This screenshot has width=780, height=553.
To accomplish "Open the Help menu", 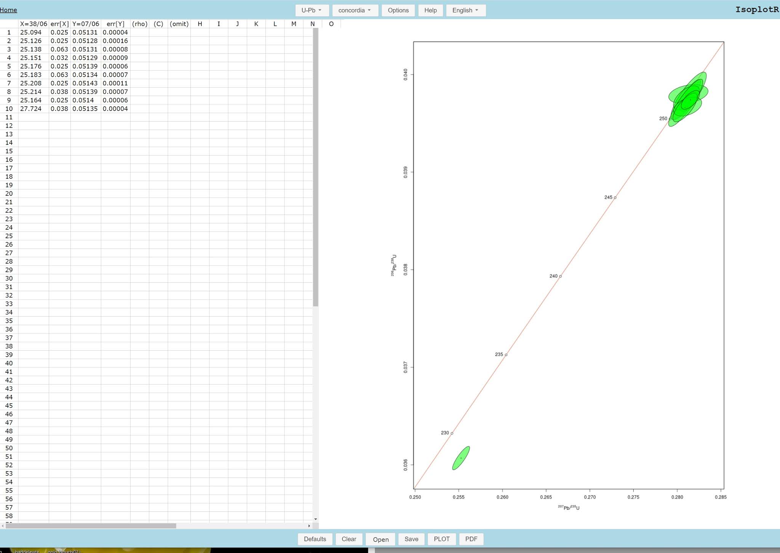I will click(x=430, y=10).
